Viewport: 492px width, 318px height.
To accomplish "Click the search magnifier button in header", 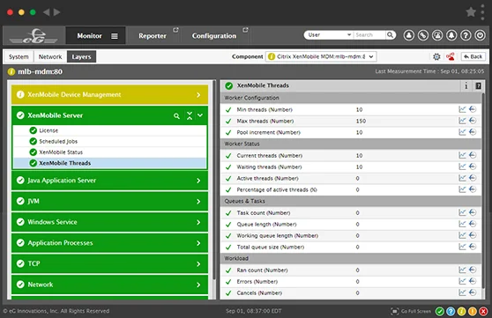I will tap(390, 35).
